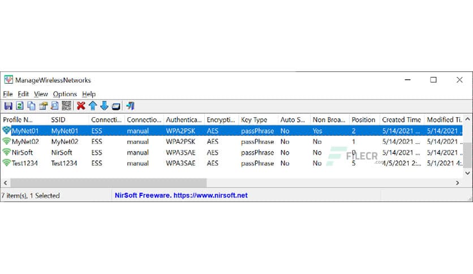Click the Copy Selected Items icon

31,106
